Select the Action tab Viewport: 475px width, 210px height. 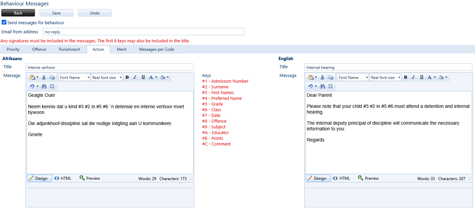(x=98, y=49)
